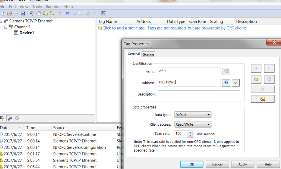281x169 pixels.
Task: Add a new tag from toolbar
Action: coord(52,13)
